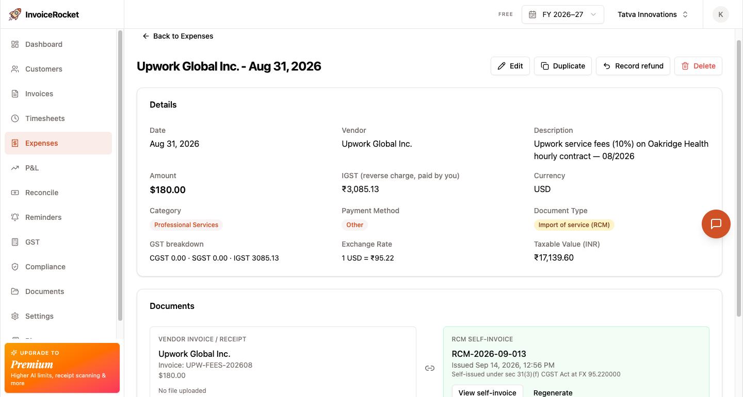Click the sidebar scrollbar
Viewport: 743px width, 397px height.
pyautogui.click(x=120, y=175)
